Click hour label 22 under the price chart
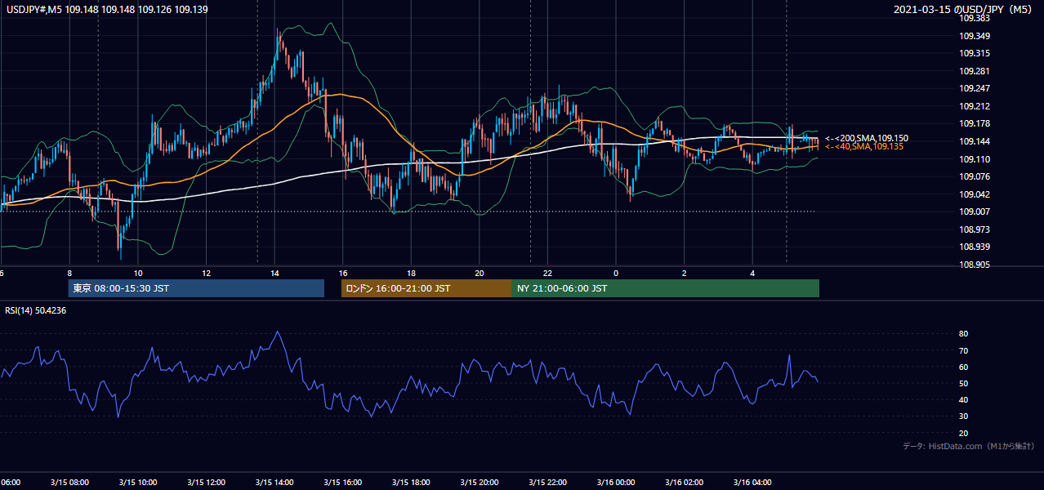Viewport: 1044px width, 490px height. click(547, 274)
